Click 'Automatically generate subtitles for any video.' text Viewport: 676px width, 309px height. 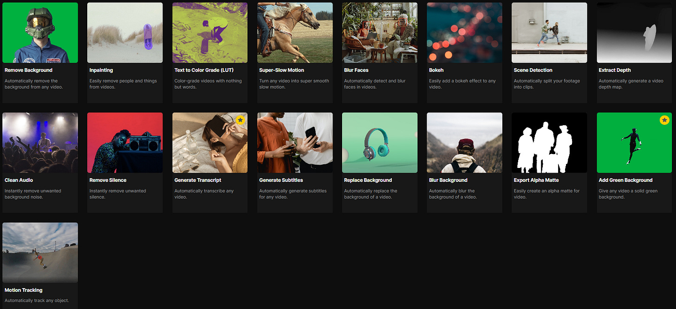293,194
